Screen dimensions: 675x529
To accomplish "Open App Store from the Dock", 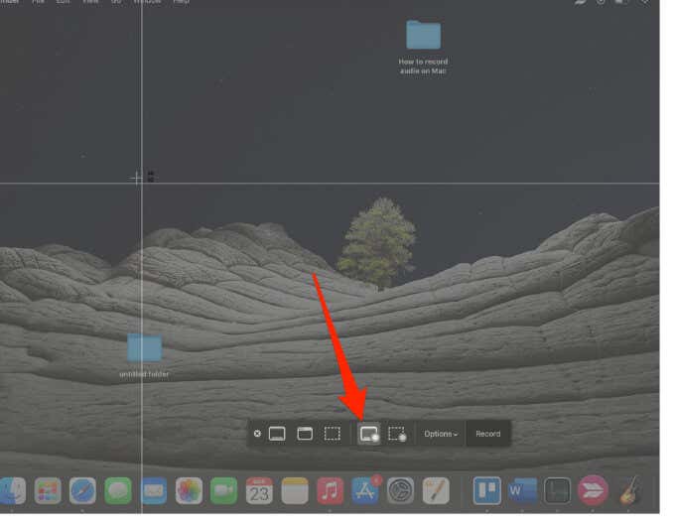I will [x=365, y=490].
